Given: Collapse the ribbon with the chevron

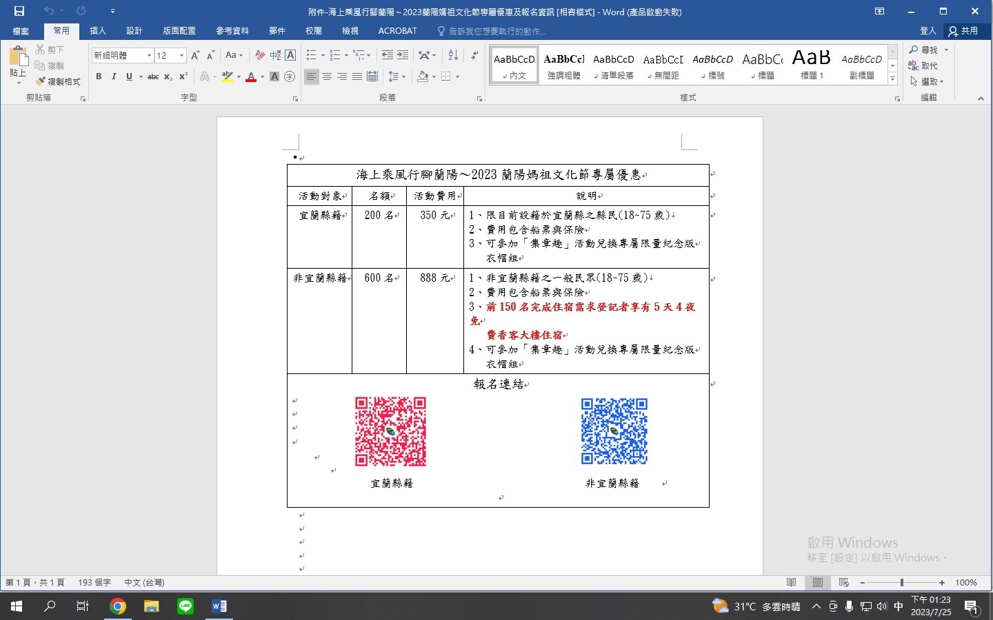Looking at the screenshot, I should pyautogui.click(x=981, y=99).
